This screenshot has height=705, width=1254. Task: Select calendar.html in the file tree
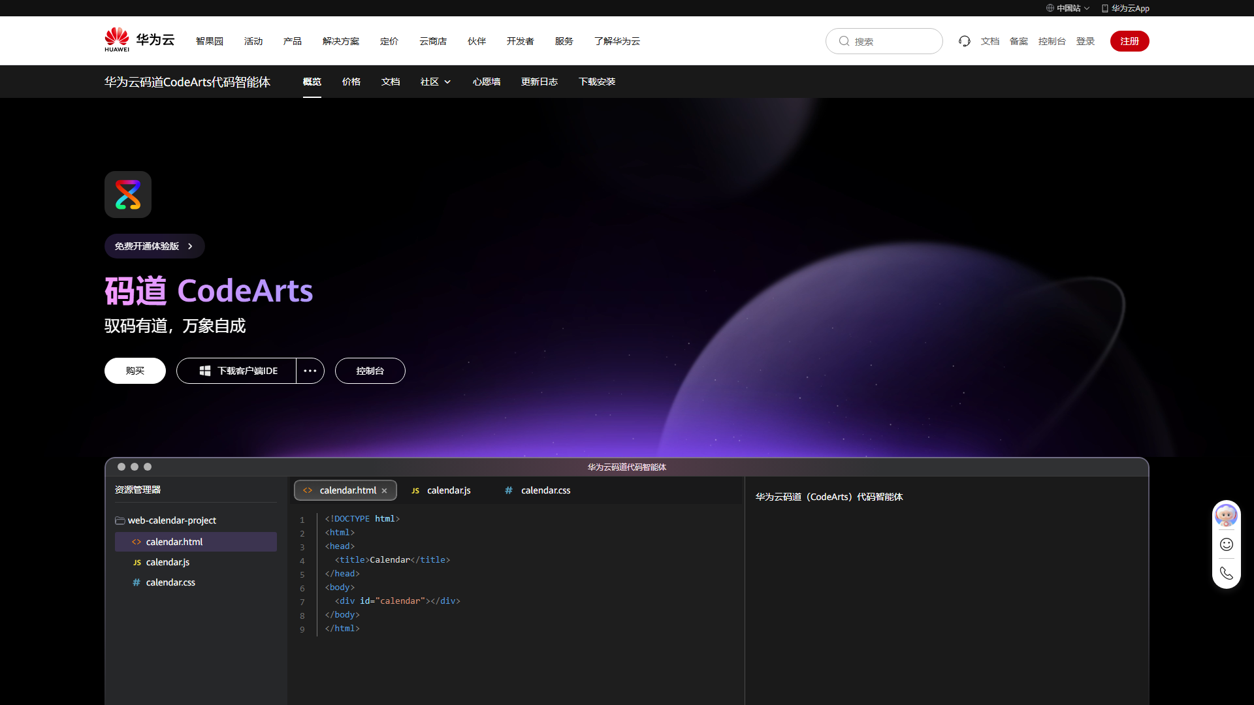pos(196,542)
